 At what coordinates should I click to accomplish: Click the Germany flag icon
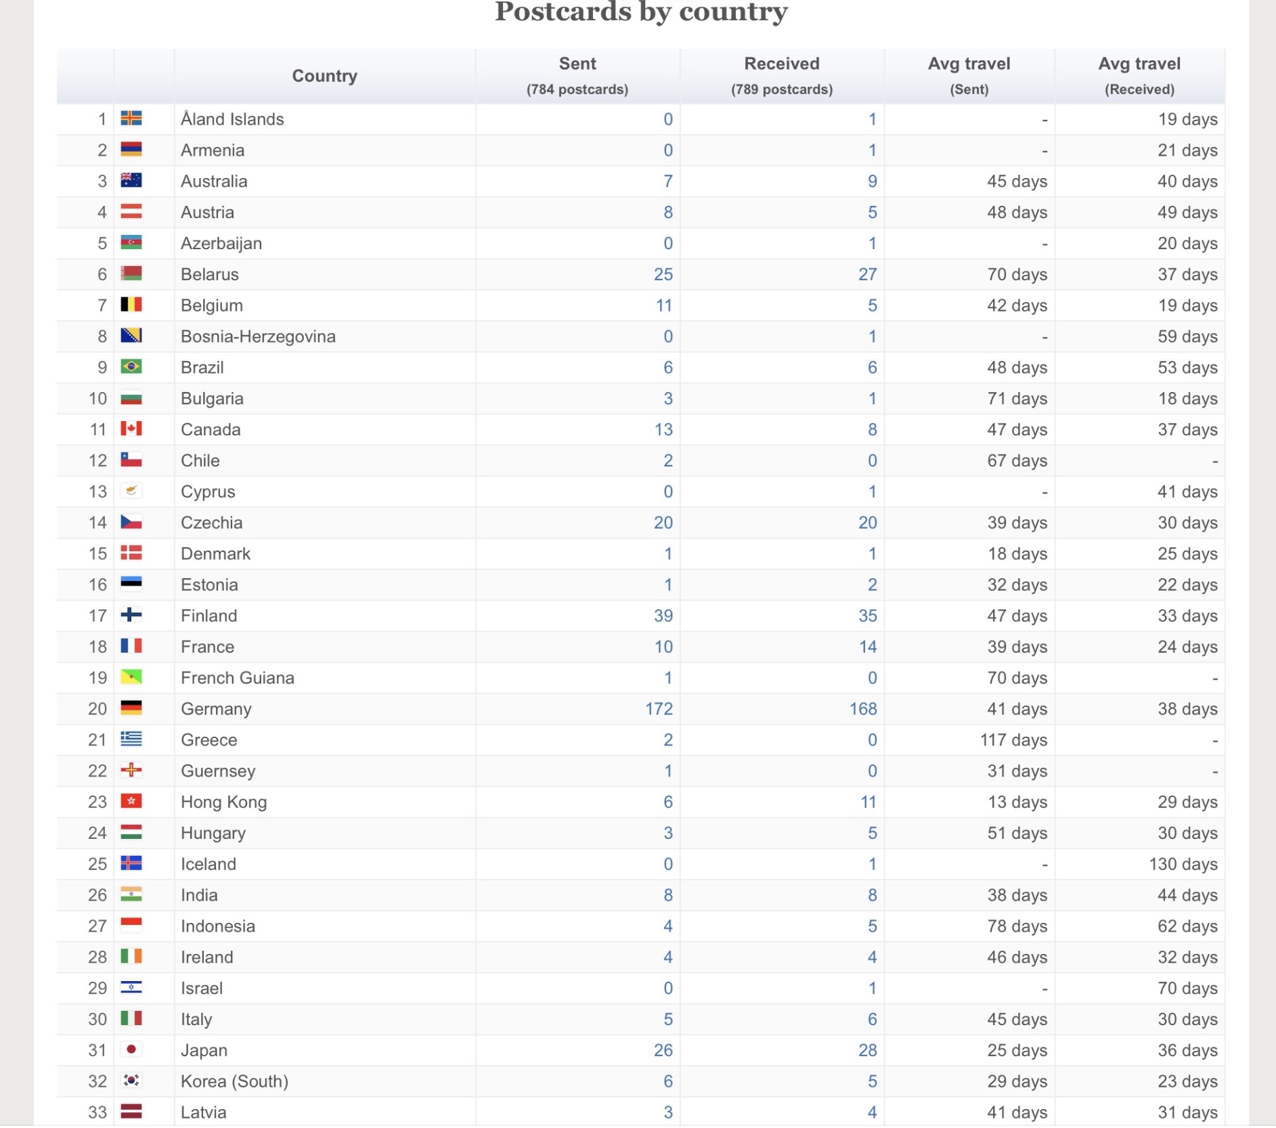[x=131, y=708]
